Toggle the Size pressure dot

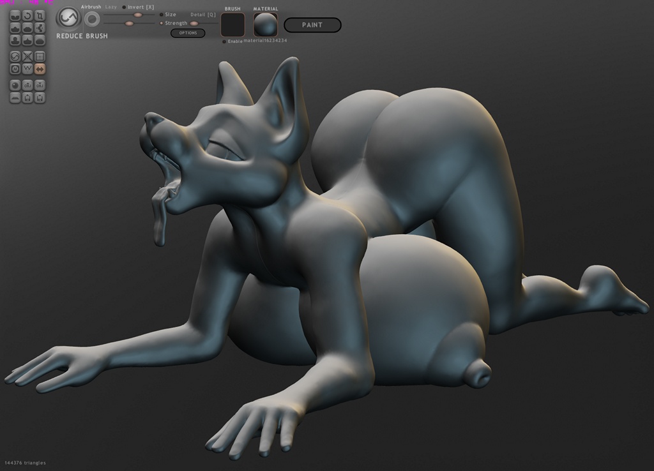tap(162, 15)
